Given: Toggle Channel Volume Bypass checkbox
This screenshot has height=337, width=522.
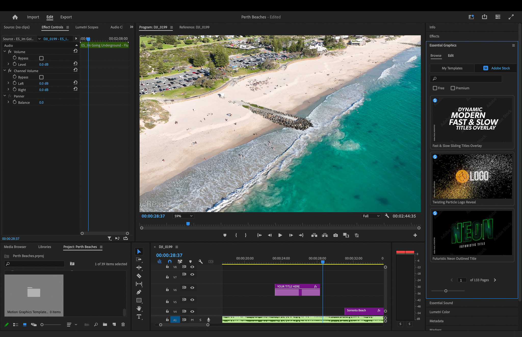Looking at the screenshot, I should pos(41,77).
